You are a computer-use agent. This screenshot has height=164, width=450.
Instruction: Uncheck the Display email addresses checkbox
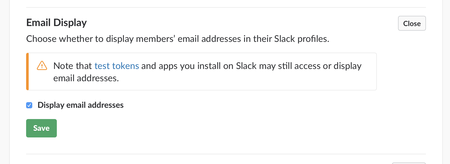[29, 105]
